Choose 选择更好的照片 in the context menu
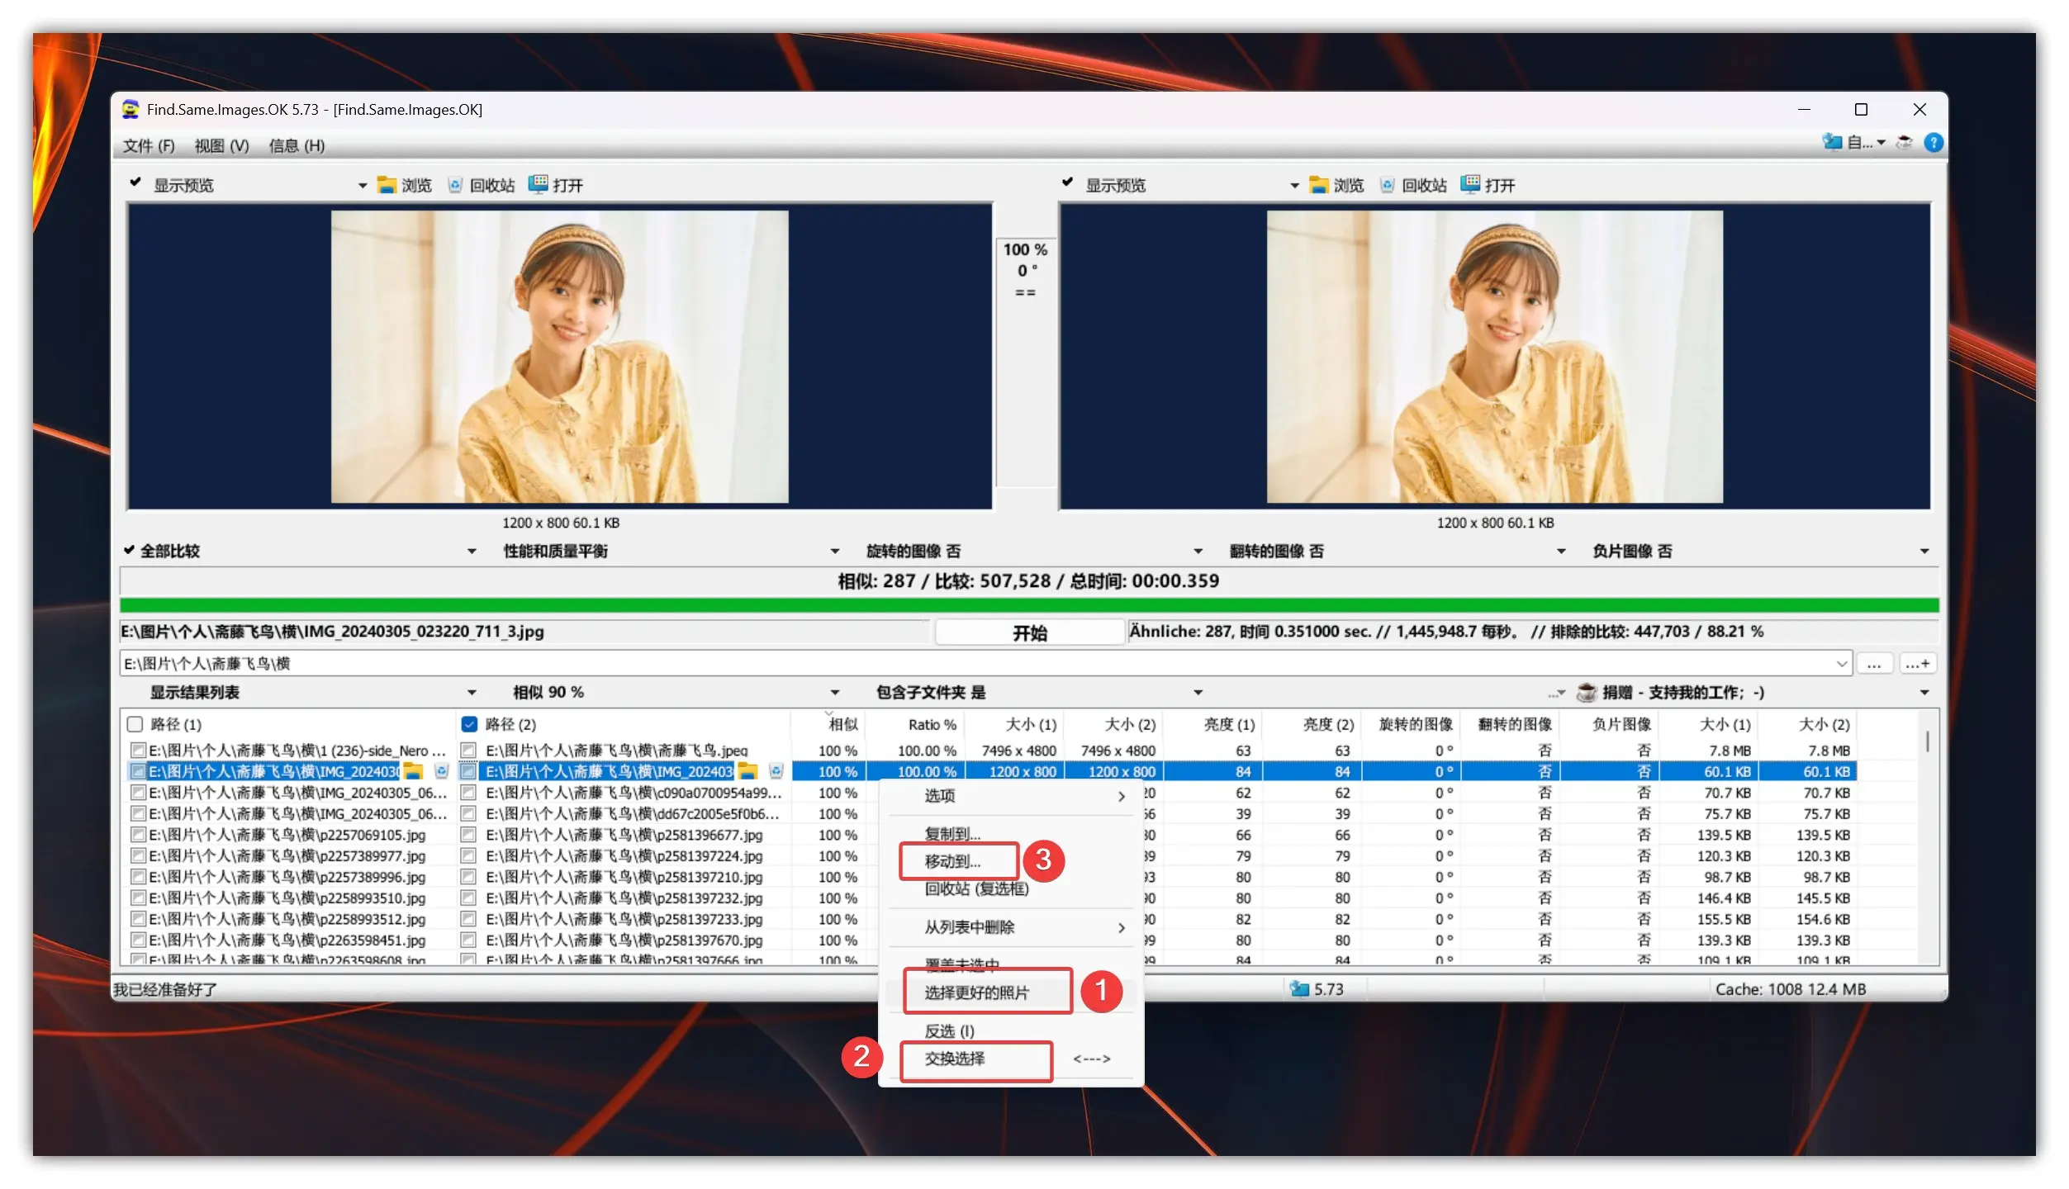 [977, 992]
